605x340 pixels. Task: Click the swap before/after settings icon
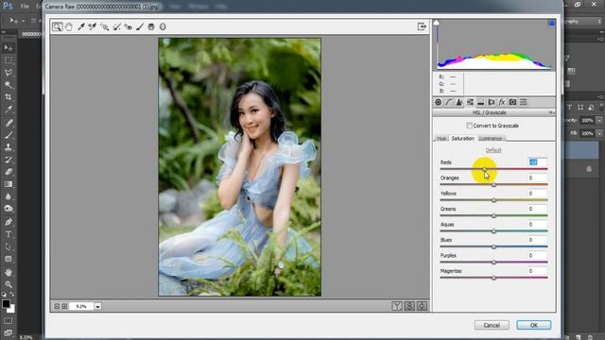click(409, 306)
